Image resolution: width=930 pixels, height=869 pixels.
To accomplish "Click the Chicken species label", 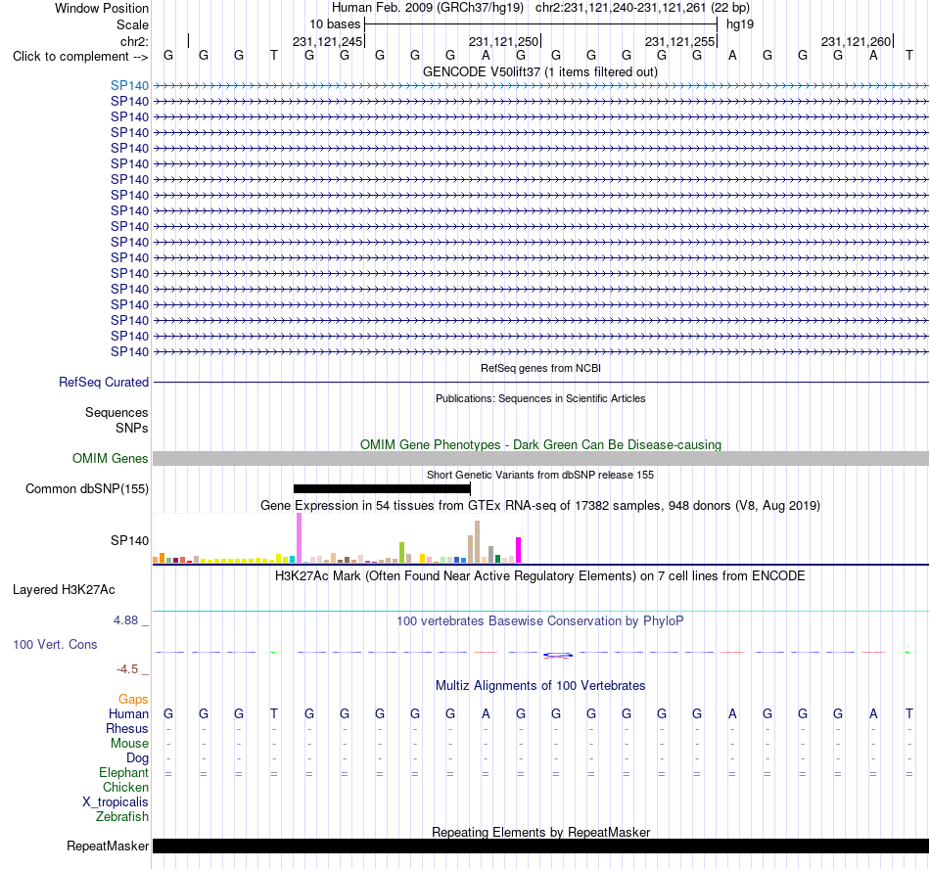I will [x=125, y=787].
